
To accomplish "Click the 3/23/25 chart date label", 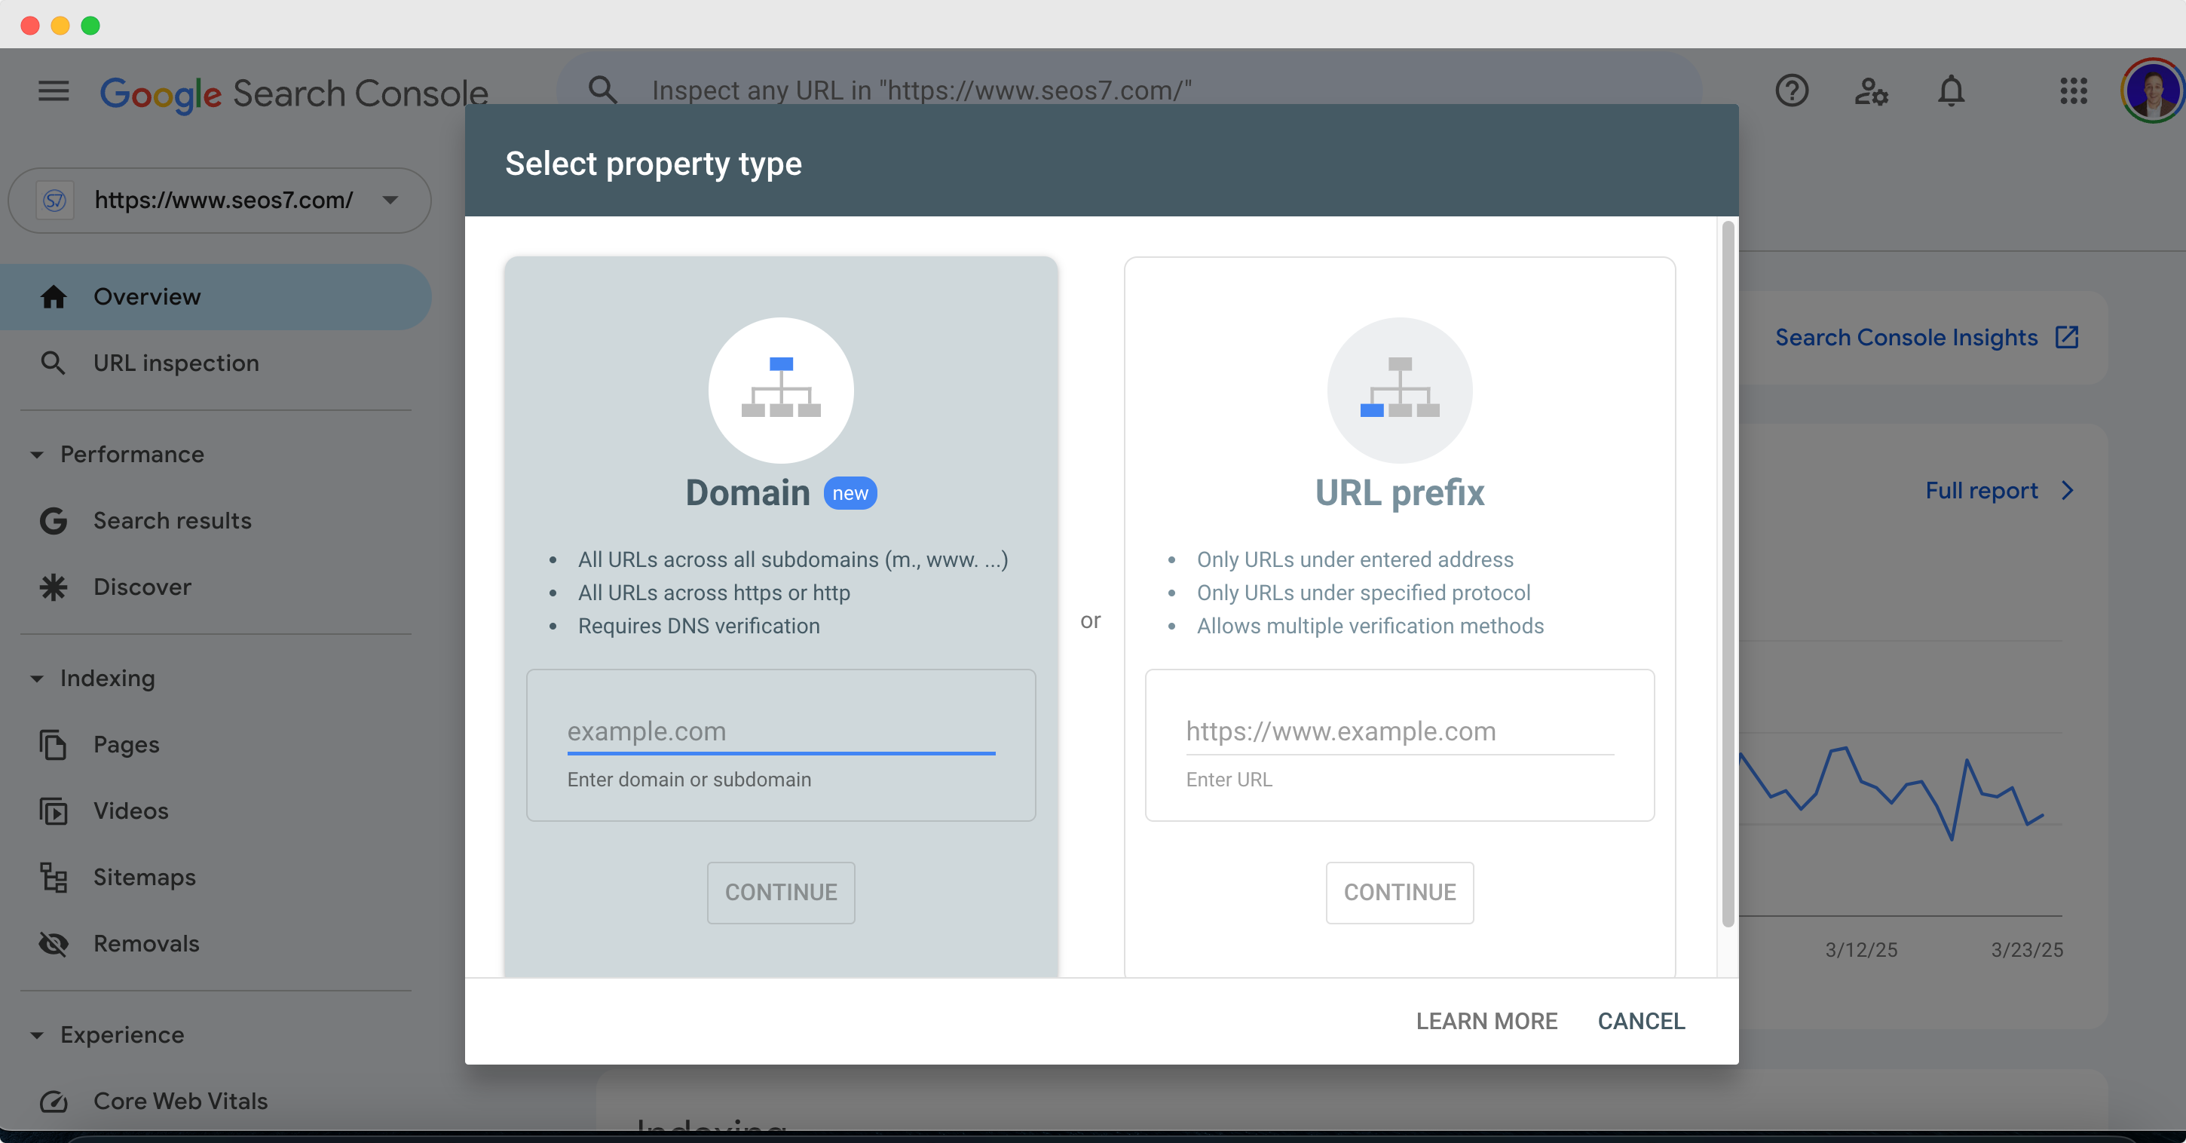I will [2026, 949].
